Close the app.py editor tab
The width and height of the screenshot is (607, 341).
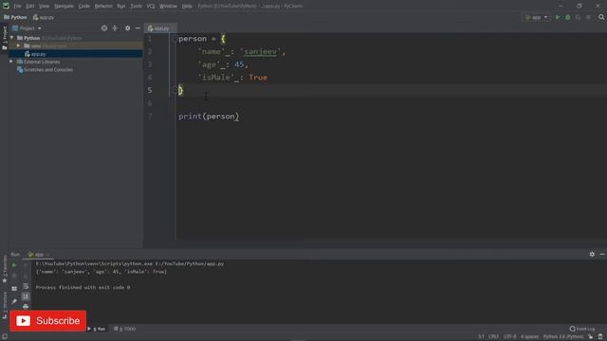point(173,28)
